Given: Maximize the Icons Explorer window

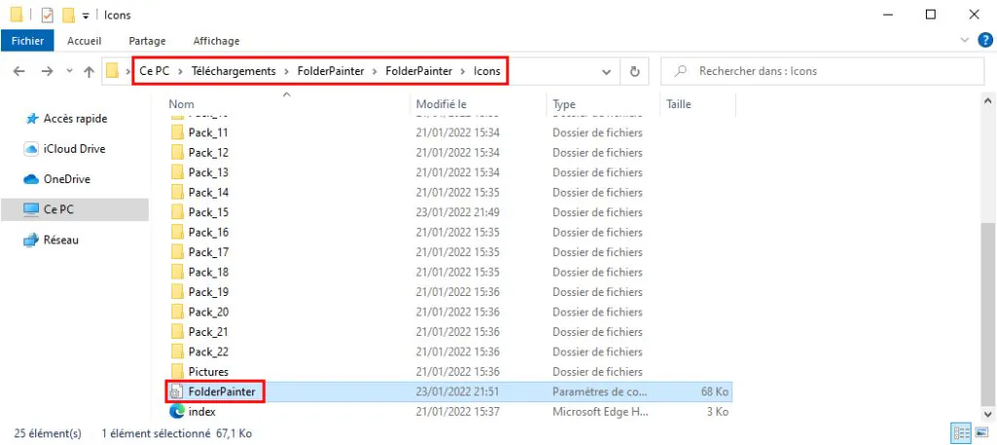Looking at the screenshot, I should coord(930,15).
